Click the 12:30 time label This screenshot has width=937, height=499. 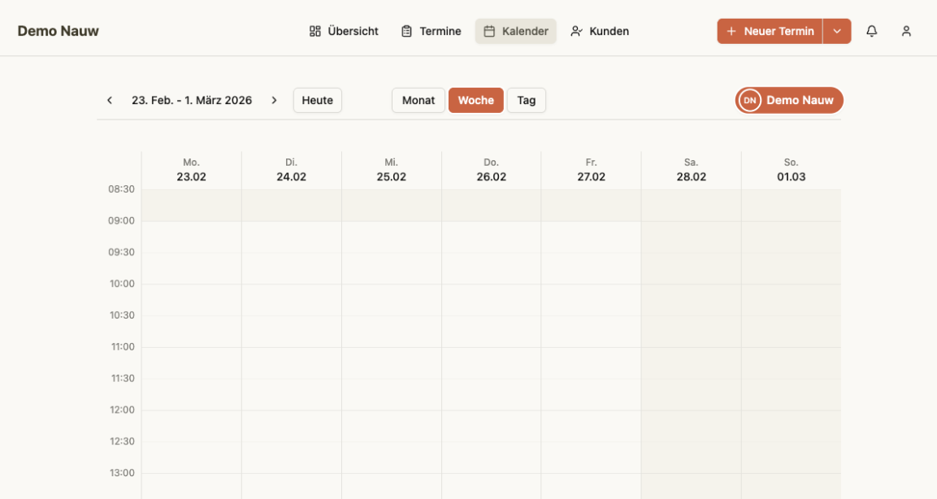[122, 441]
